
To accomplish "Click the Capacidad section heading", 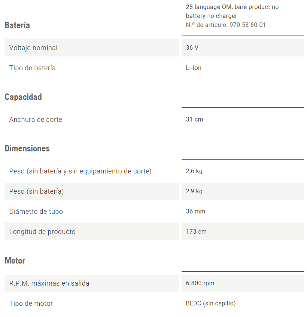I will tap(23, 97).
